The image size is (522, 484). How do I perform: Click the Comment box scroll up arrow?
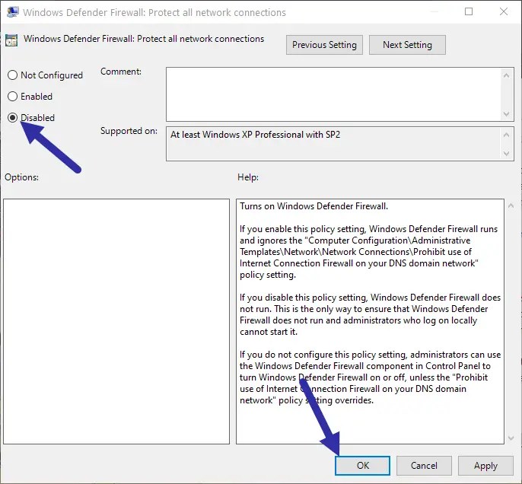(x=506, y=75)
